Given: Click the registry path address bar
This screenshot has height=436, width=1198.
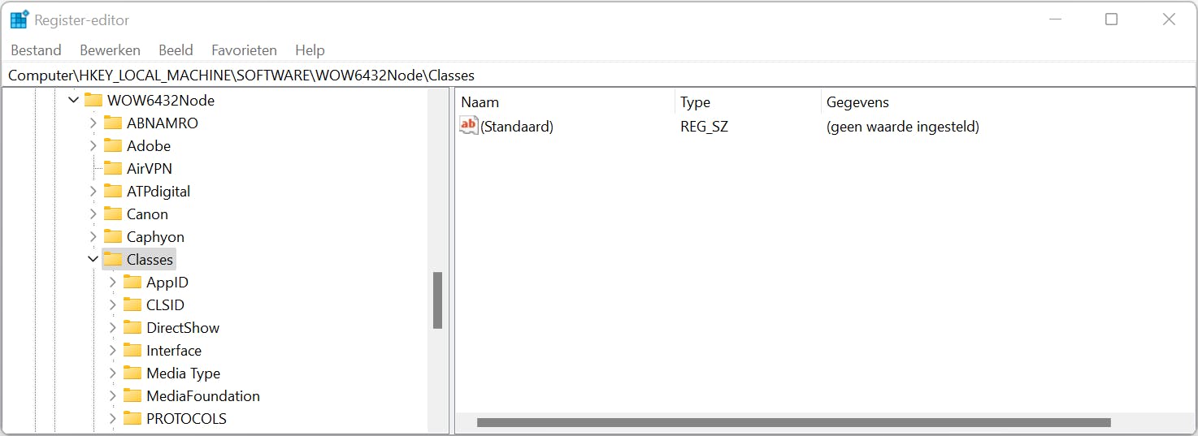Looking at the screenshot, I should [x=569, y=76].
